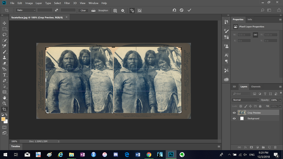
Task: Select the Brush tool
Action: tap(4, 52)
